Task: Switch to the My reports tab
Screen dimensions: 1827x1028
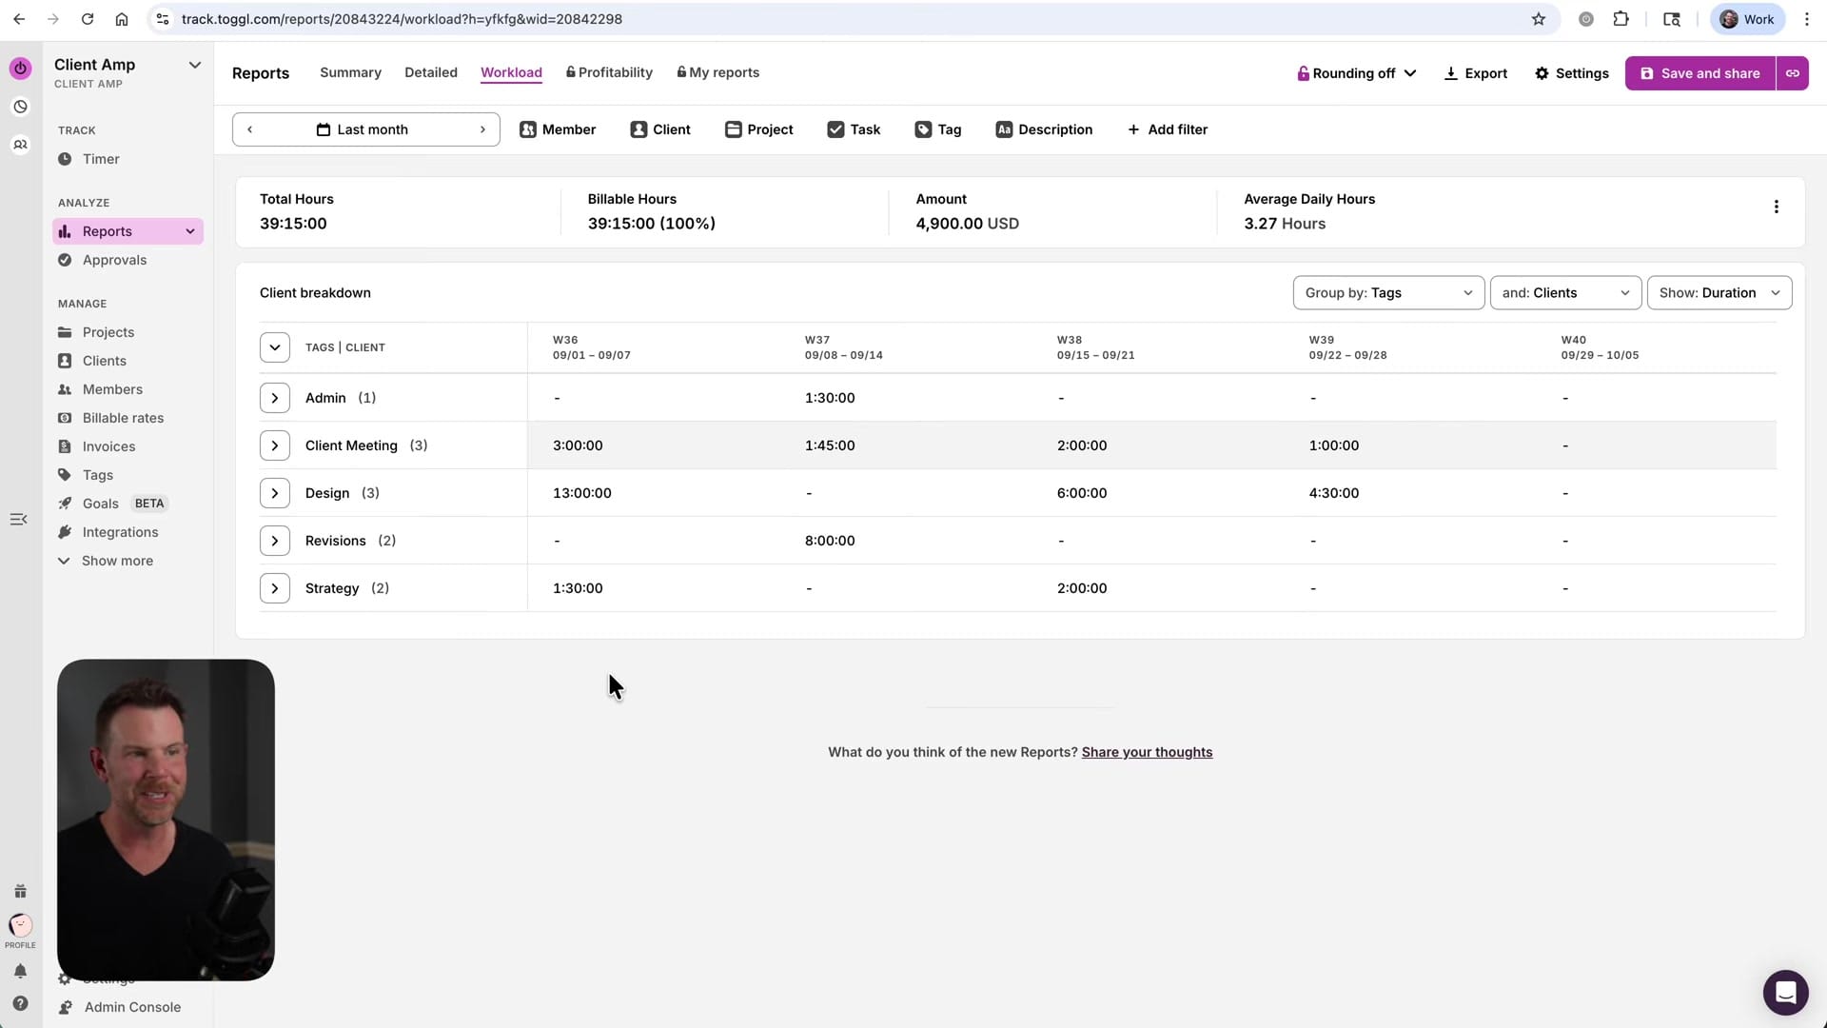Action: click(x=717, y=72)
